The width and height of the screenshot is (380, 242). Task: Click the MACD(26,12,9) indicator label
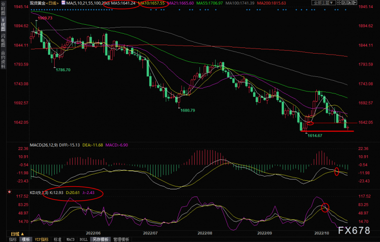[44, 145]
